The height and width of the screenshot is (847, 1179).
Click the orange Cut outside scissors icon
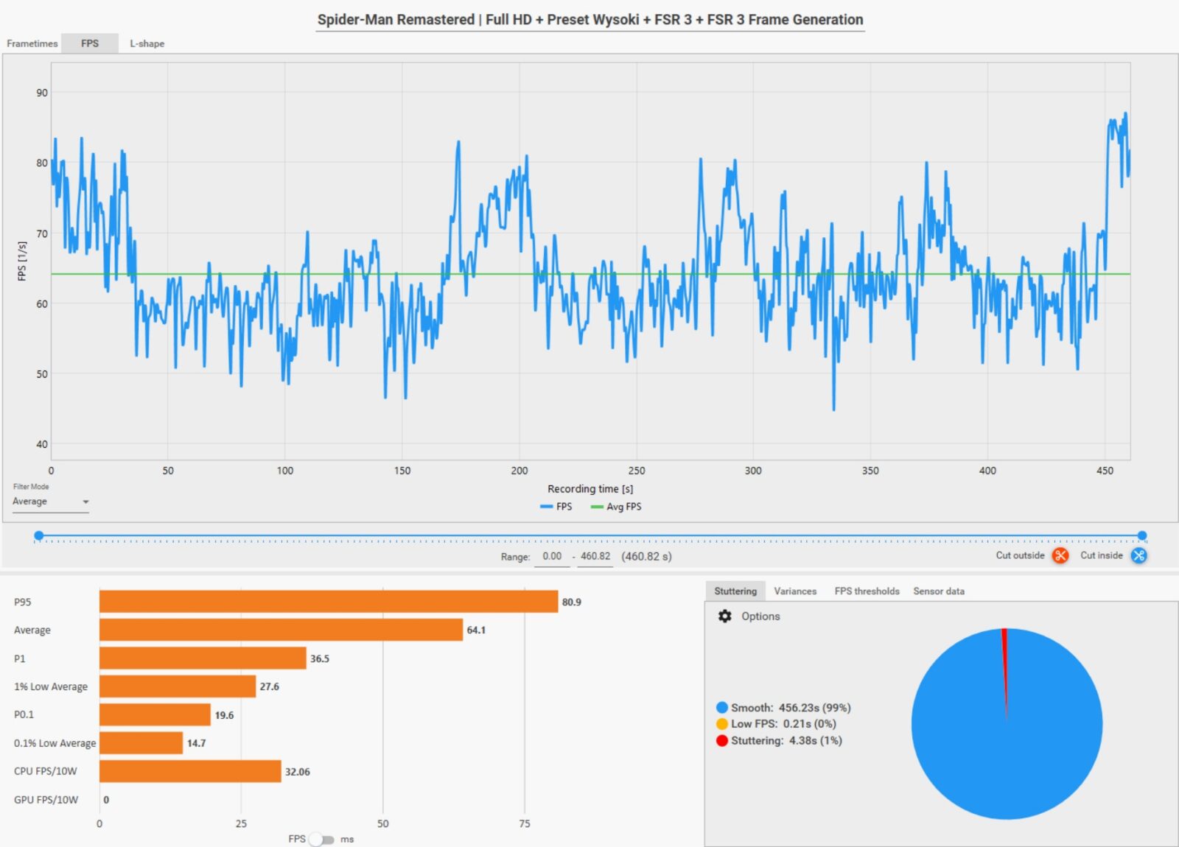tap(1060, 555)
